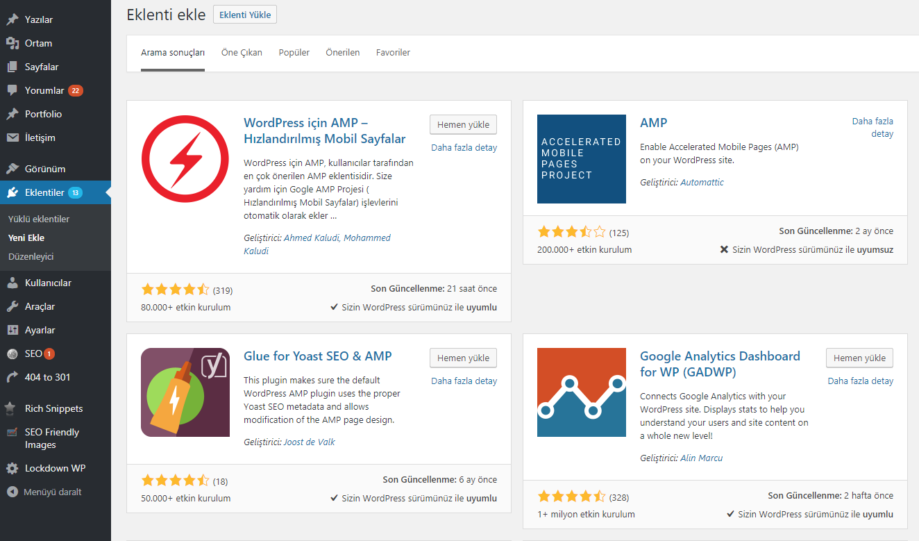Open Daha fazla detay for Glue for Yoast
The width and height of the screenshot is (919, 541).
tap(464, 381)
